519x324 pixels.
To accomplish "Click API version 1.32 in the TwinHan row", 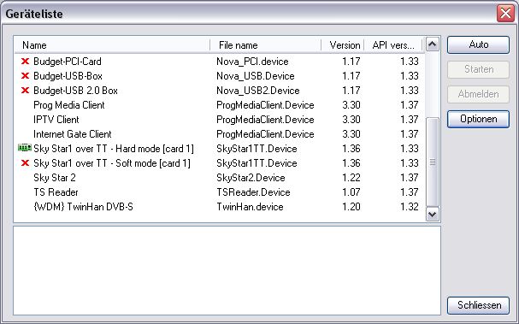I will (410, 207).
